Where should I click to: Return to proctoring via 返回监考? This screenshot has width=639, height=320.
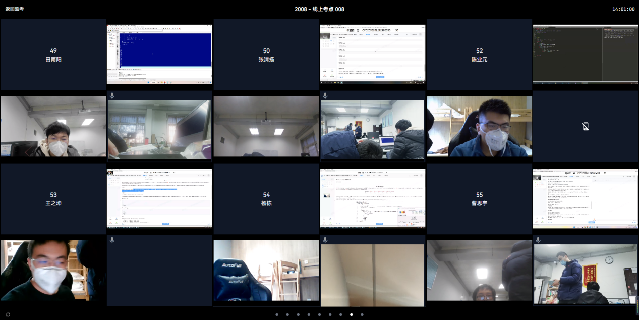pos(15,9)
